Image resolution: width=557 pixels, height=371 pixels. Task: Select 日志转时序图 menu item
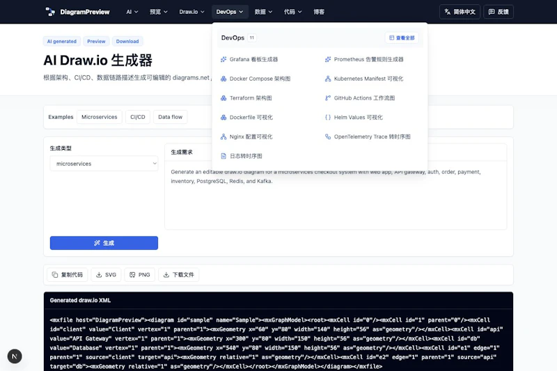coord(246,156)
